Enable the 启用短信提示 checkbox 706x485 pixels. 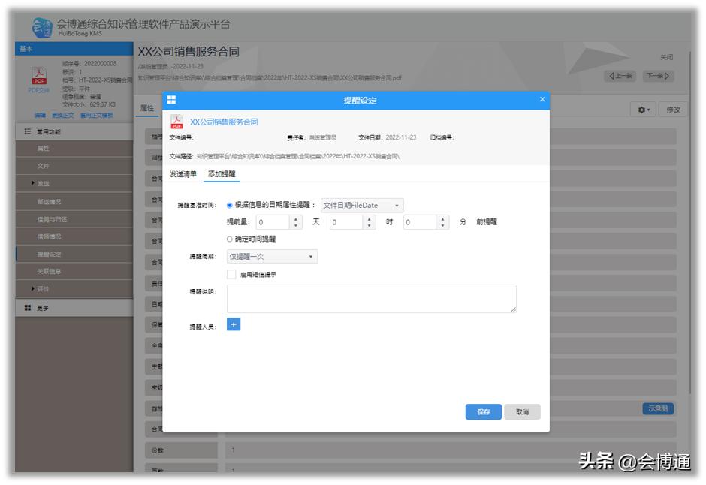coord(231,275)
